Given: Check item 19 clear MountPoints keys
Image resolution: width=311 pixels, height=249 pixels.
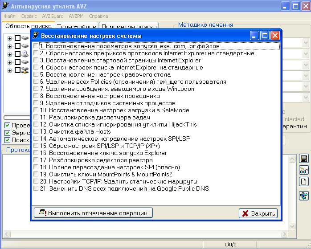Looking at the screenshot, I should (x=36, y=174).
